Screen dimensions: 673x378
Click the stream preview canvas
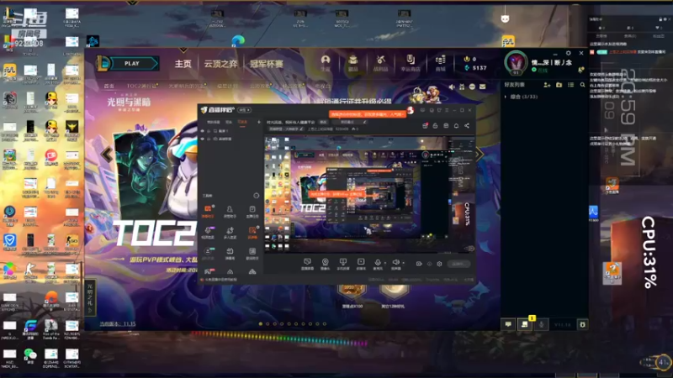[370, 194]
